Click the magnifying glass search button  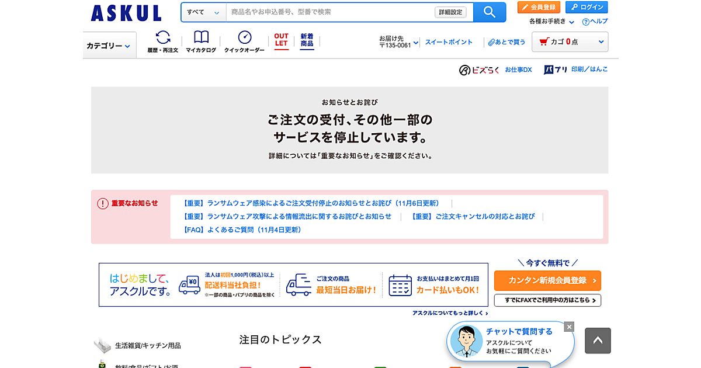click(489, 12)
